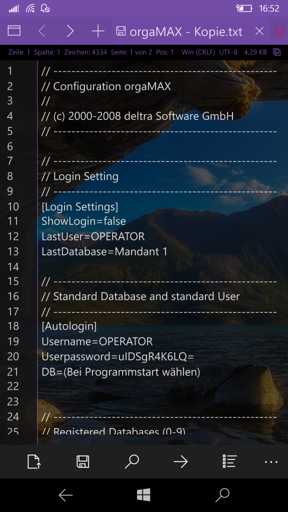Expand the more options ellipsis
The height and width of the screenshot is (512, 288).
click(x=271, y=461)
